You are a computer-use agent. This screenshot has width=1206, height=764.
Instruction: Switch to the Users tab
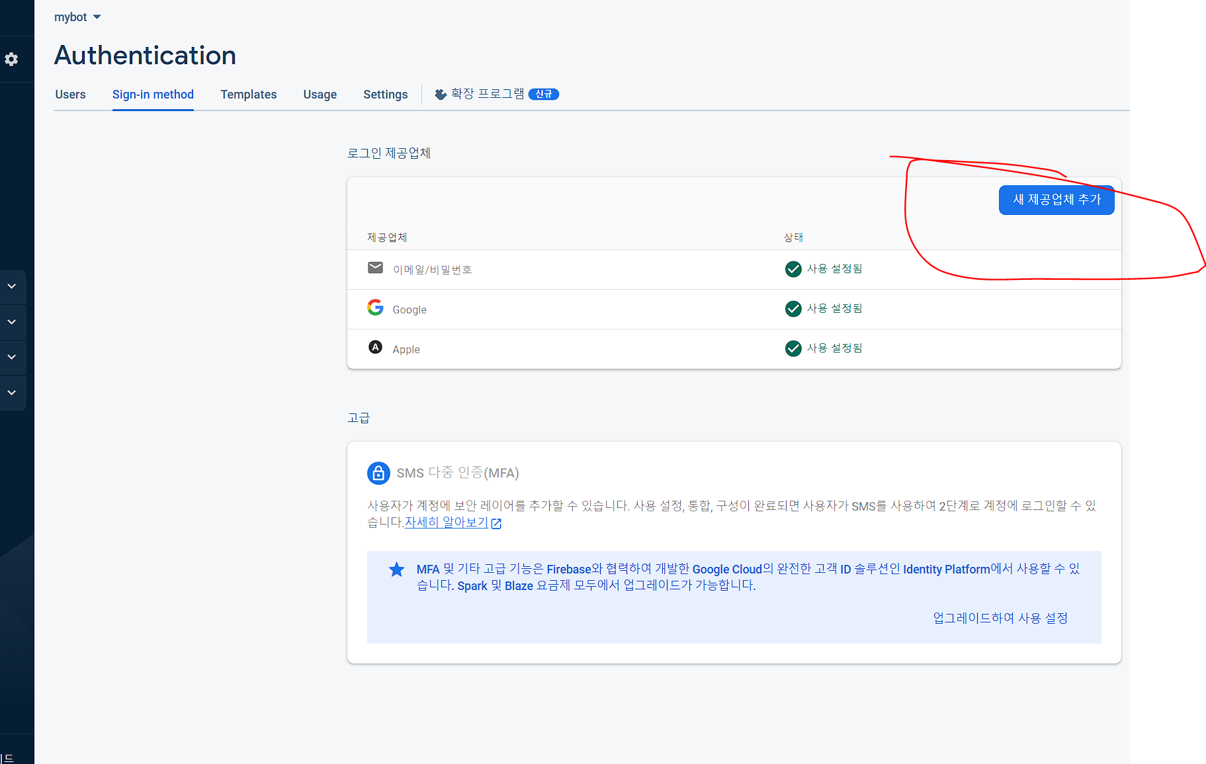pyautogui.click(x=70, y=95)
